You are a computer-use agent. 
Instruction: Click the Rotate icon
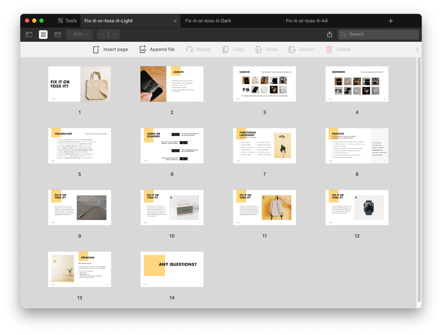coord(190,49)
